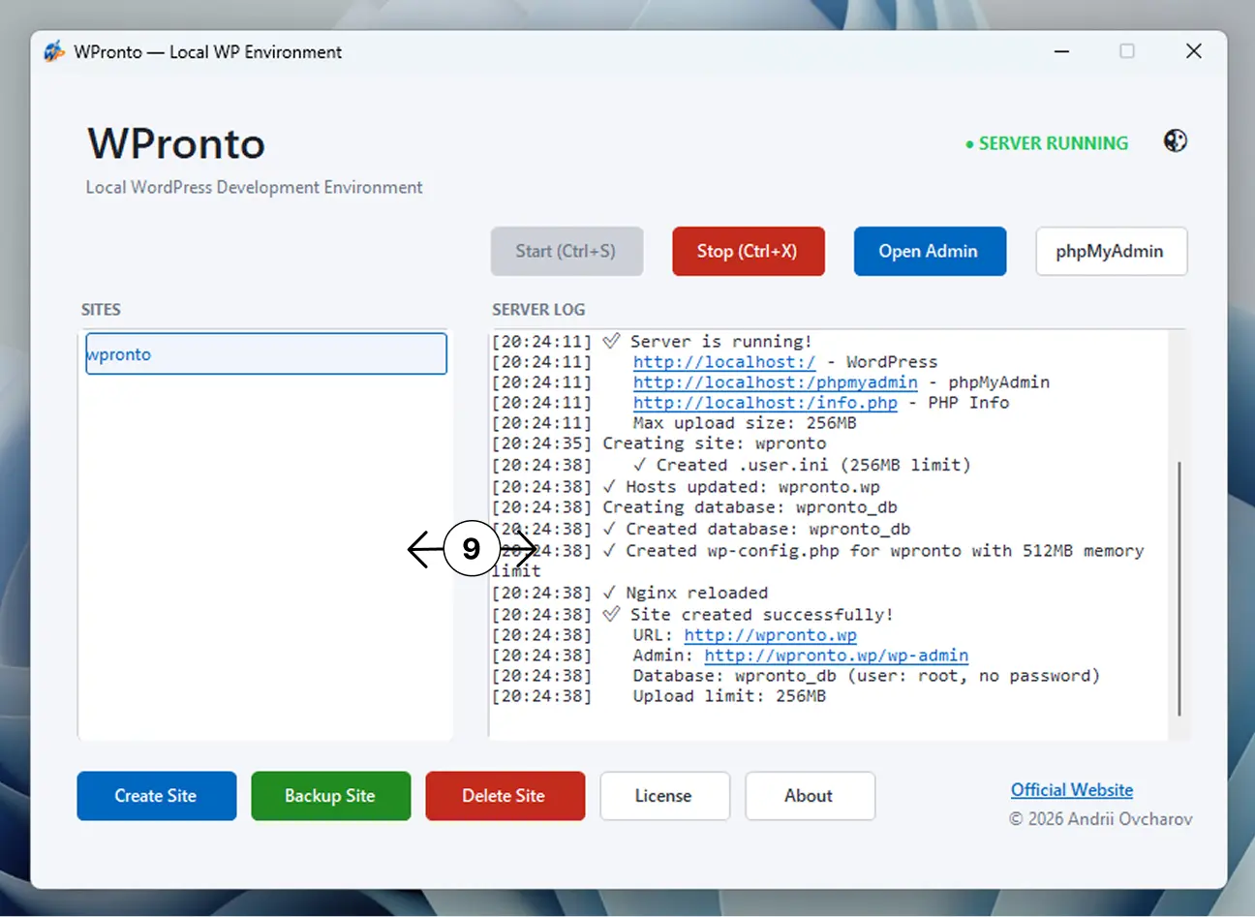Stop the server with Stop (Ctrl+X)
This screenshot has width=1255, height=917.
point(748,252)
